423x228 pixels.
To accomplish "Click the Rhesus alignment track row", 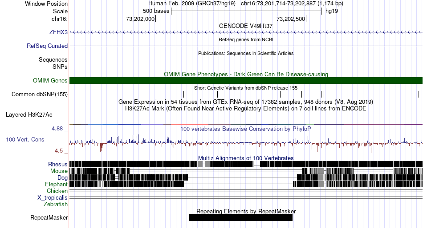I will tap(246, 164).
